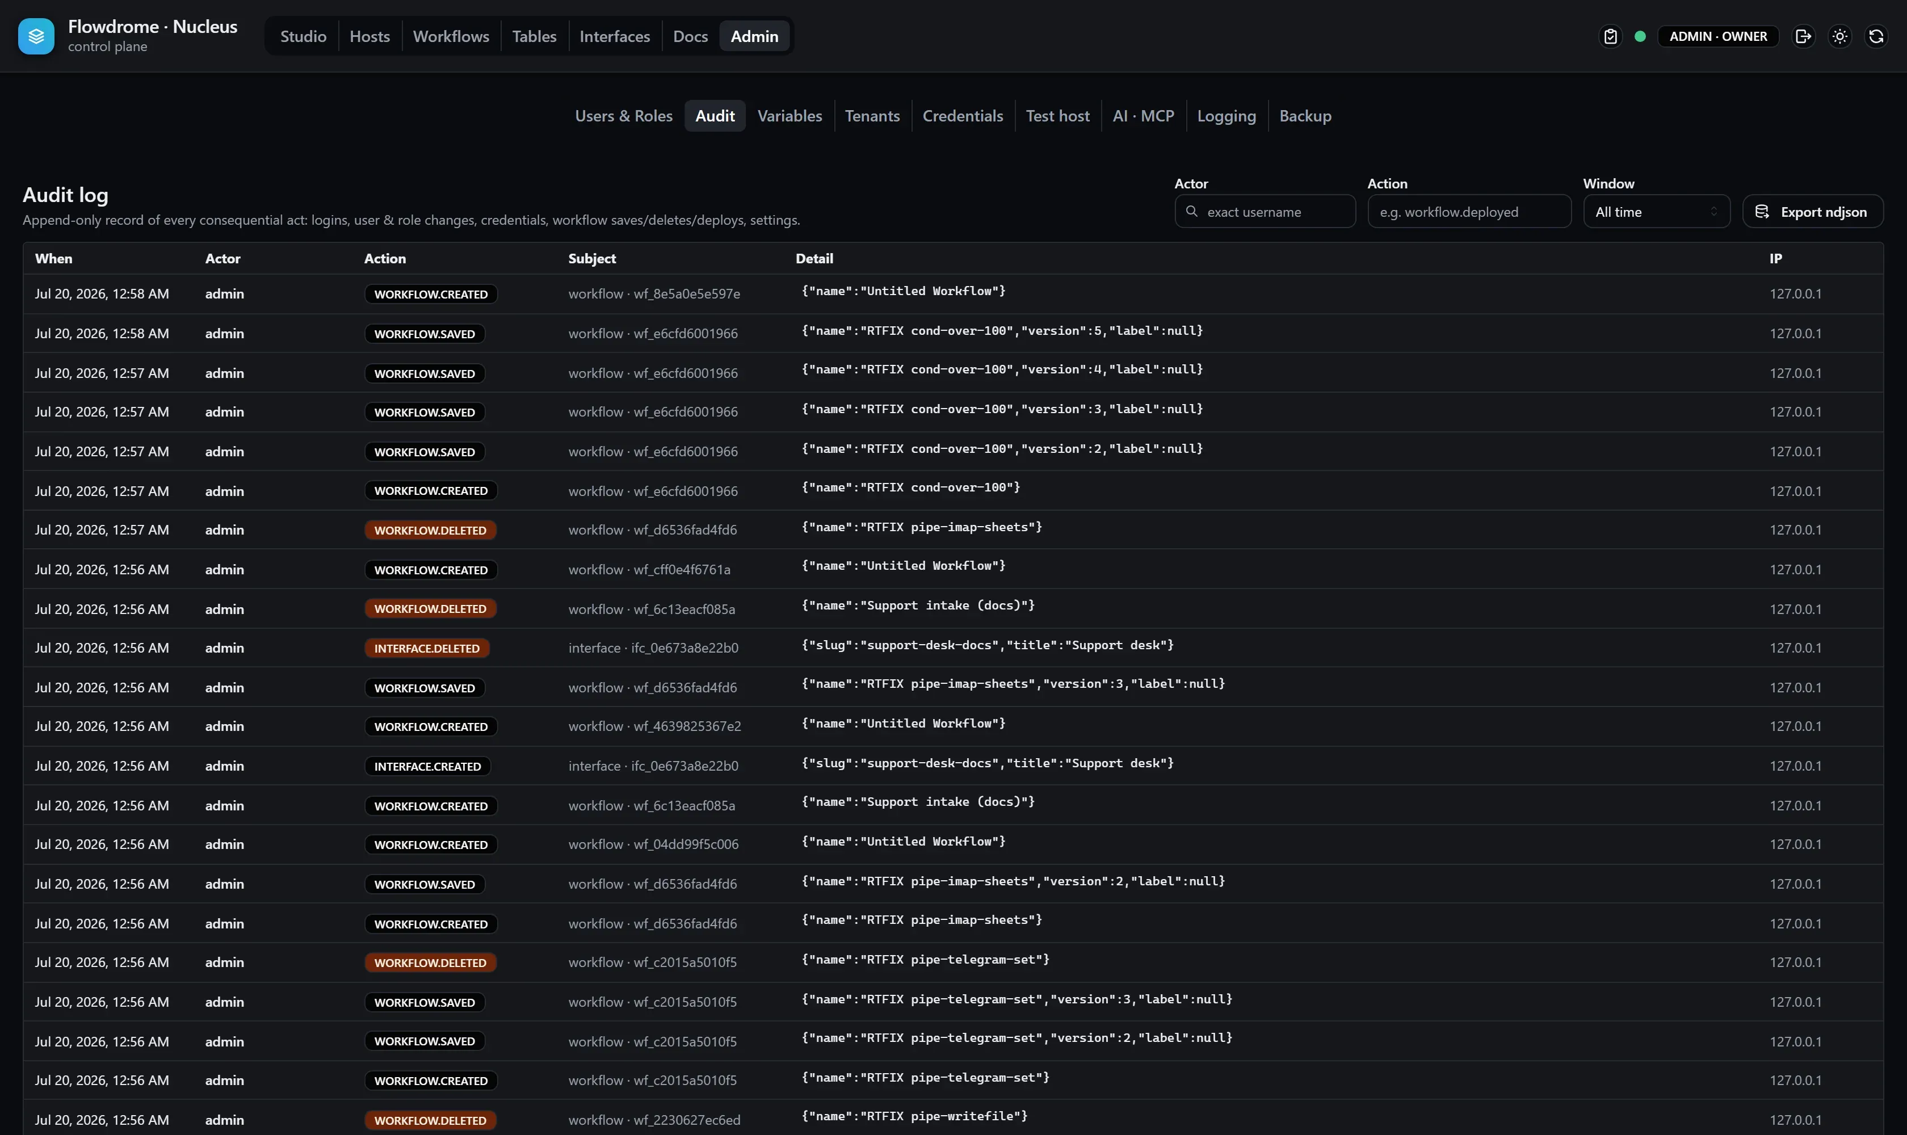Screen dimensions: 1907x1135
Task: Switch to the Variables section
Action: [x=789, y=116]
